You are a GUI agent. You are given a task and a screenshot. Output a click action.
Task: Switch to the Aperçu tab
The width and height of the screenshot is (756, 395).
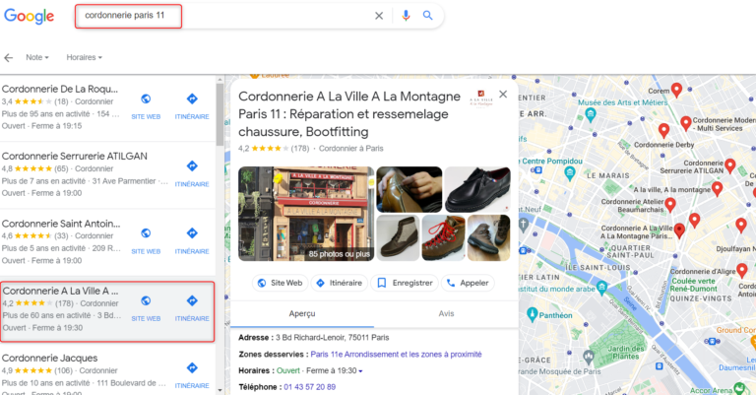tap(302, 314)
